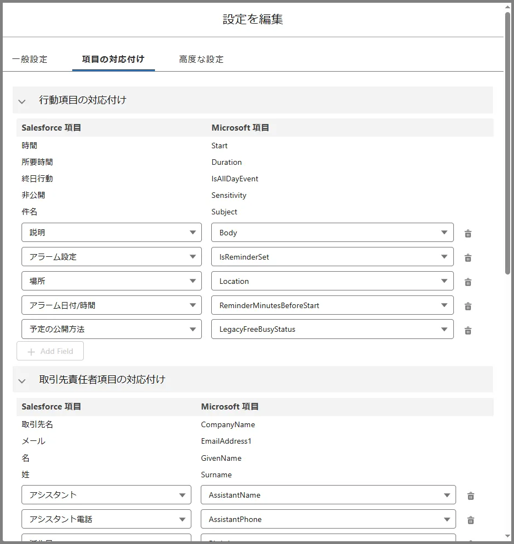This screenshot has width=514, height=544.
Task: Open the Location Microsoft field dropdown
Action: pyautogui.click(x=332, y=281)
